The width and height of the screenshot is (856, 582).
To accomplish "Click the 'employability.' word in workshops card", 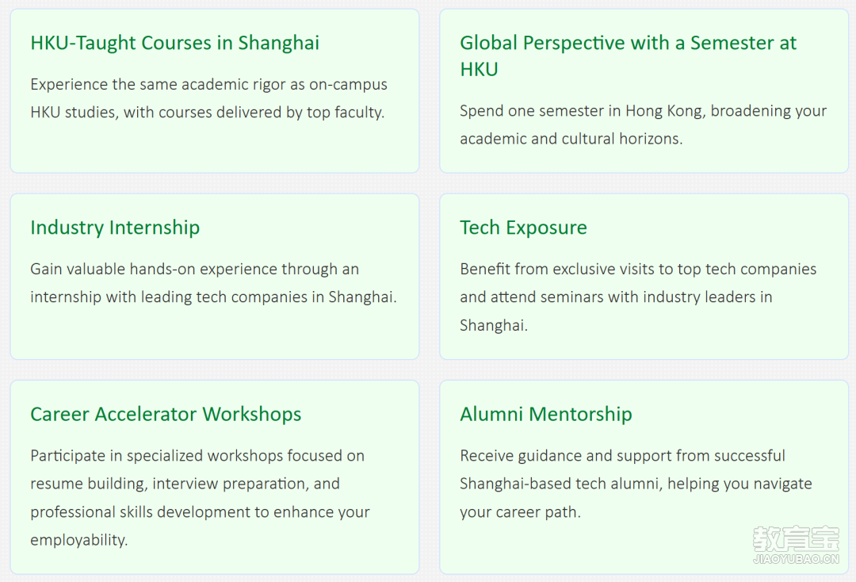I will (79, 540).
